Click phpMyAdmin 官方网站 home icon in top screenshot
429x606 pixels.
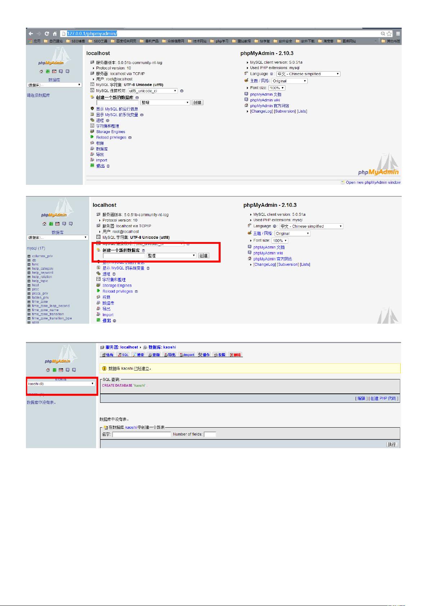pyautogui.click(x=246, y=105)
